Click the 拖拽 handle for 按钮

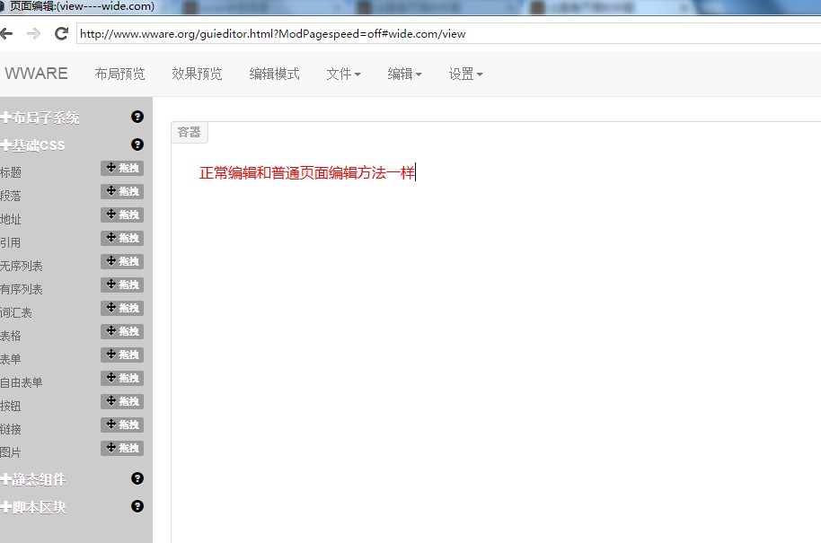click(122, 401)
